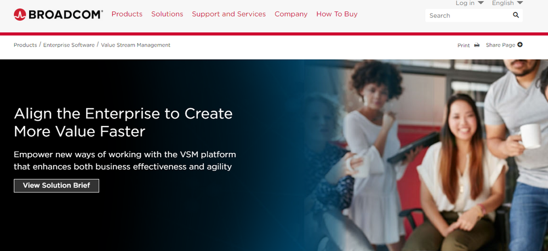
Task: Click the Broadcom logo
Action: tap(59, 14)
